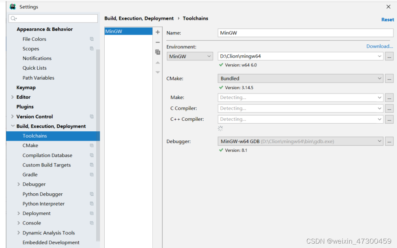Click the settings search field
The image size is (397, 248).
pyautogui.click(x=53, y=18)
